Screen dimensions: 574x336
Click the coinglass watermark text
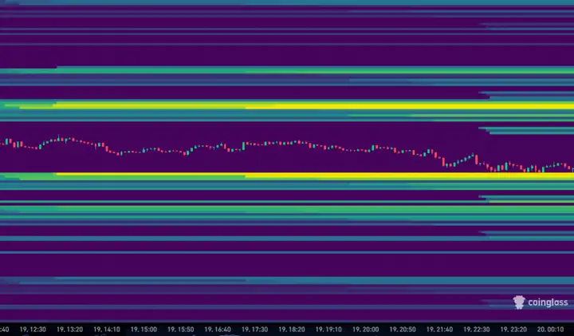click(x=545, y=303)
